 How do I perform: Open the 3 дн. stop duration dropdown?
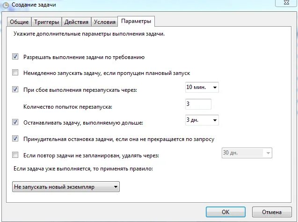(x=202, y=120)
